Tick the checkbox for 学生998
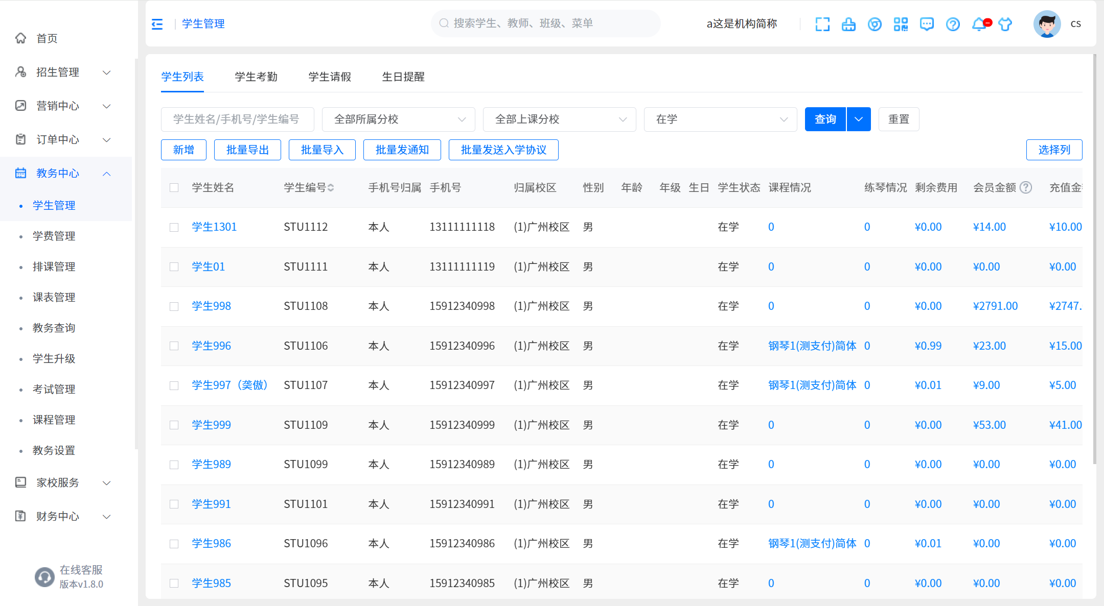Viewport: 1104px width, 606px height. pyautogui.click(x=174, y=306)
